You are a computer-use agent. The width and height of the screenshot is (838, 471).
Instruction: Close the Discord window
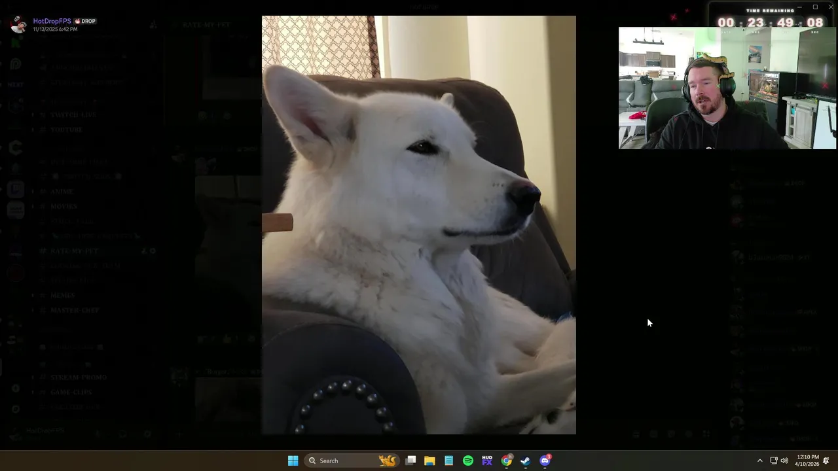point(830,7)
